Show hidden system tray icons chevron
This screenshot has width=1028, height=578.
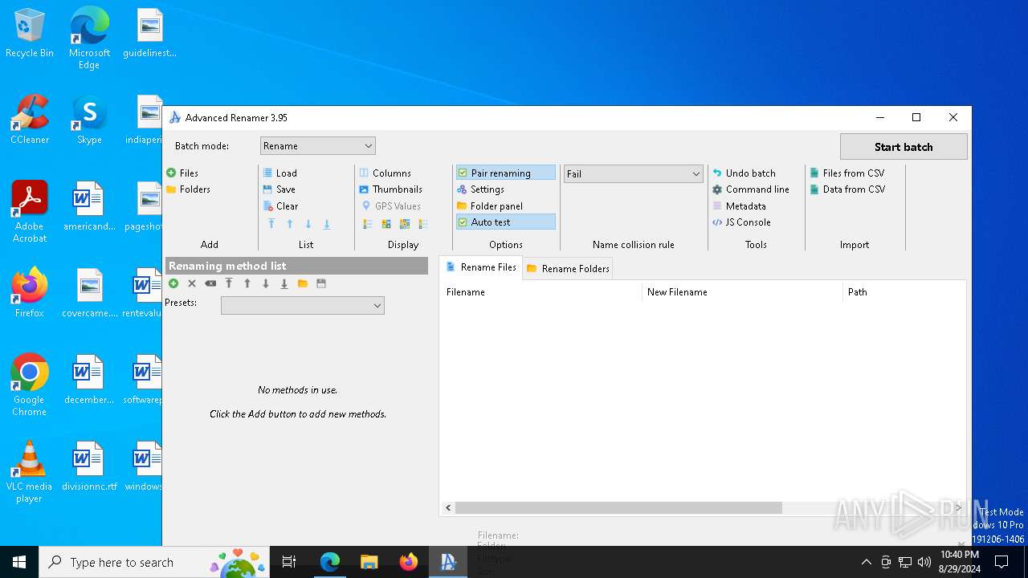(866, 562)
